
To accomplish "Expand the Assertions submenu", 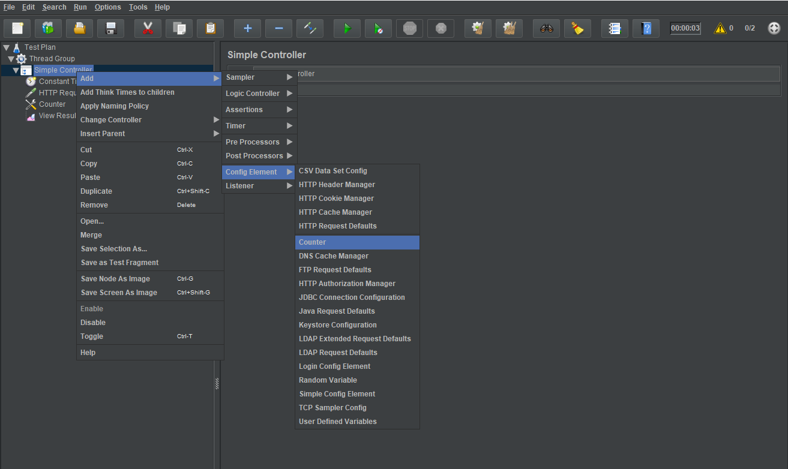I will [259, 110].
